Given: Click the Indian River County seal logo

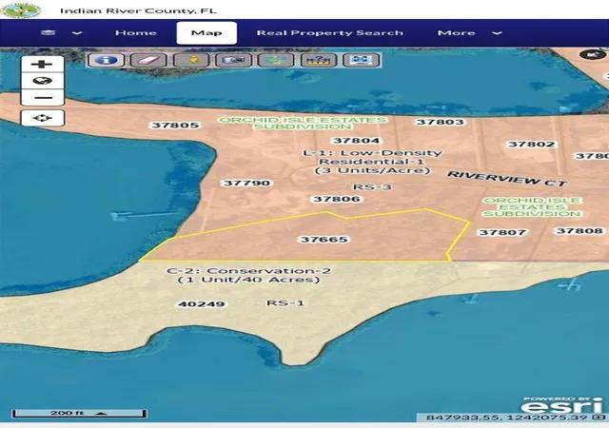Looking at the screenshot, I should click(21, 10).
